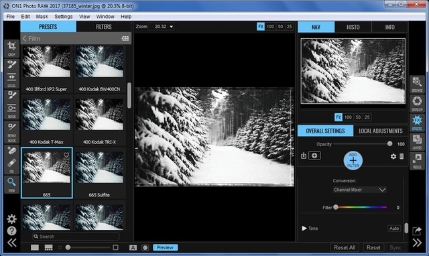Toggle the Preview button
Screen dimensions: 429x256
tap(166, 247)
